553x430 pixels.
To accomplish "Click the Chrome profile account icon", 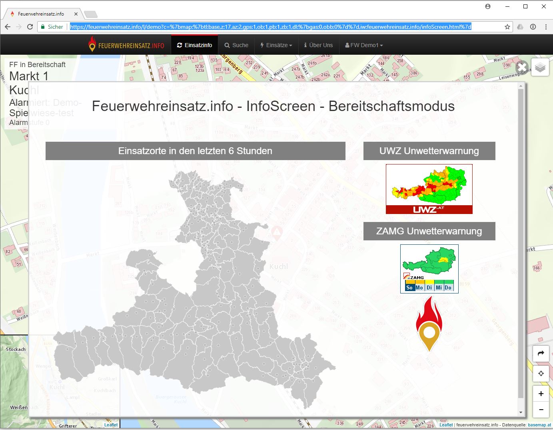I will (488, 6).
